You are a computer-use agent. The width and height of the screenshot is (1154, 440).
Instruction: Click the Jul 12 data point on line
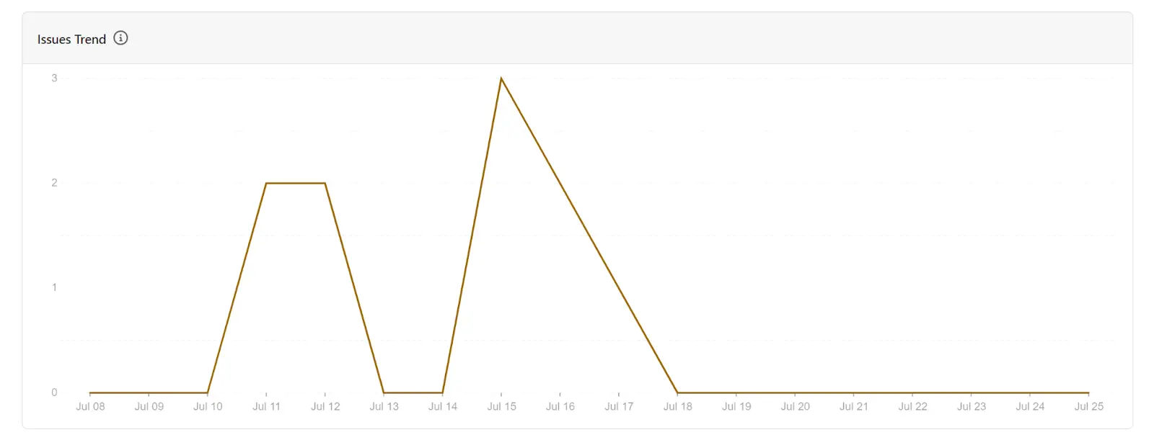[x=325, y=184]
